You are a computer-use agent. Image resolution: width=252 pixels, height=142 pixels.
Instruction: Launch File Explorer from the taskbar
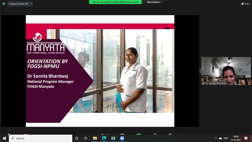click(94, 138)
